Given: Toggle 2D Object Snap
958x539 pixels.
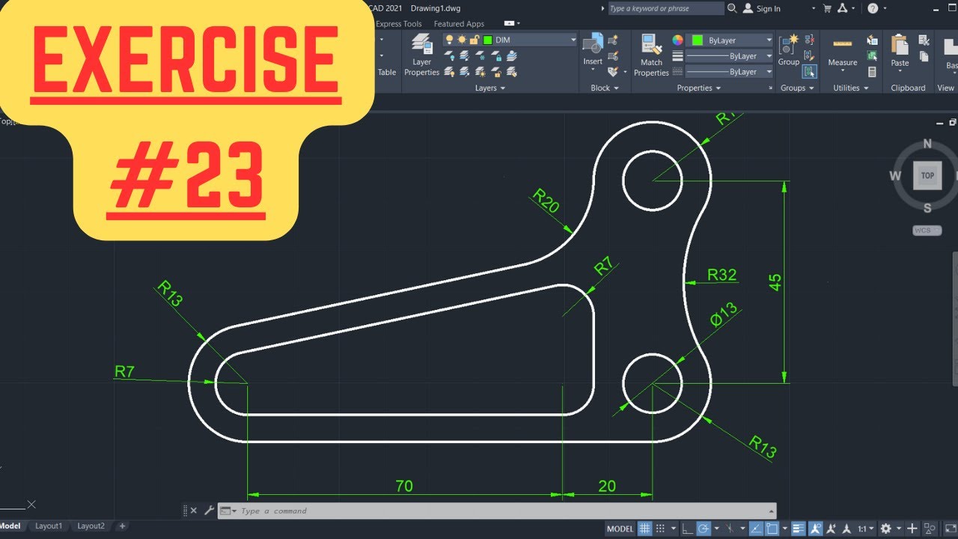Looking at the screenshot, I should (772, 529).
